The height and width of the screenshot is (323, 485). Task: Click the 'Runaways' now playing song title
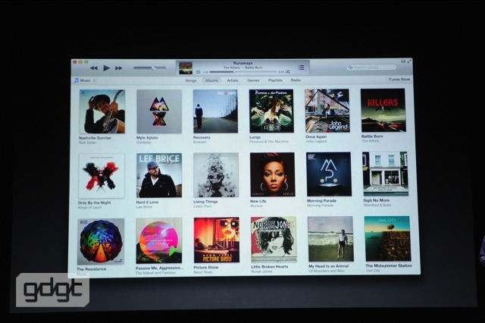242,63
